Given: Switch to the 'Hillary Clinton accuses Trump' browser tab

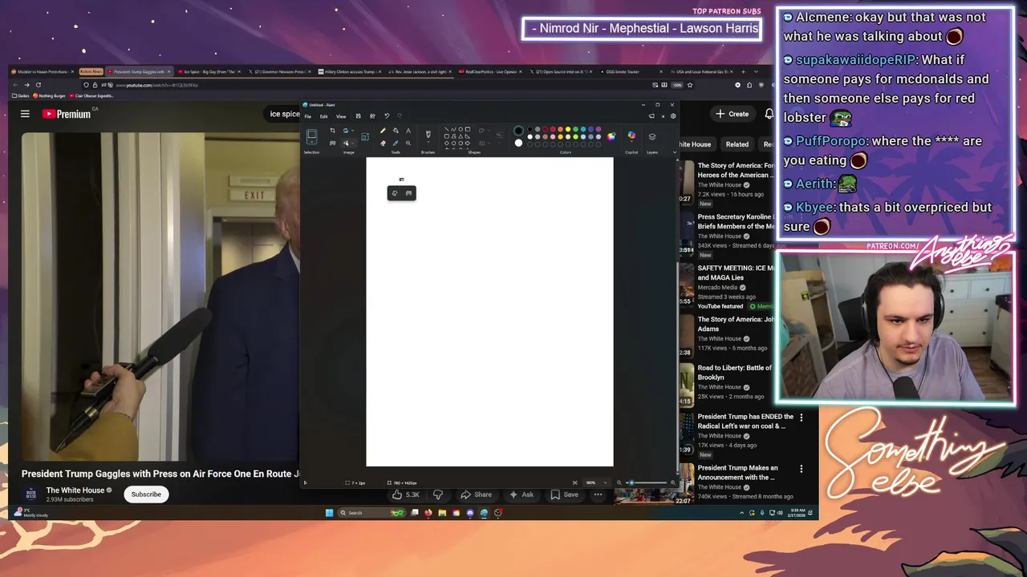Looking at the screenshot, I should pyautogui.click(x=350, y=72).
